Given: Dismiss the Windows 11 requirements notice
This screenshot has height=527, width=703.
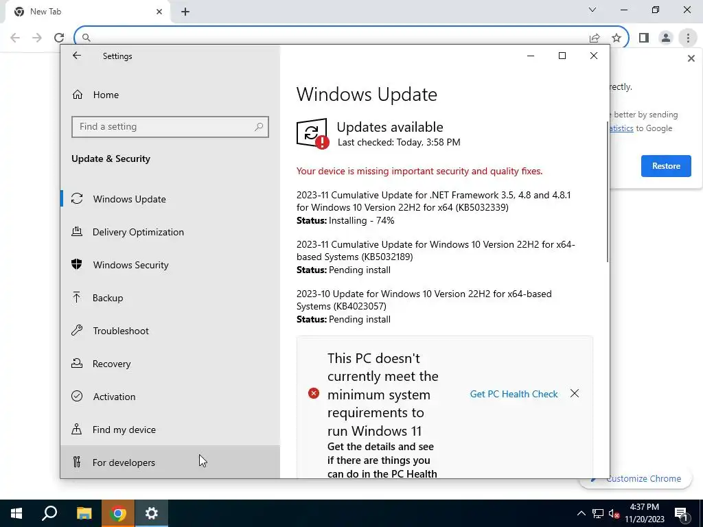Looking at the screenshot, I should pyautogui.click(x=575, y=393).
